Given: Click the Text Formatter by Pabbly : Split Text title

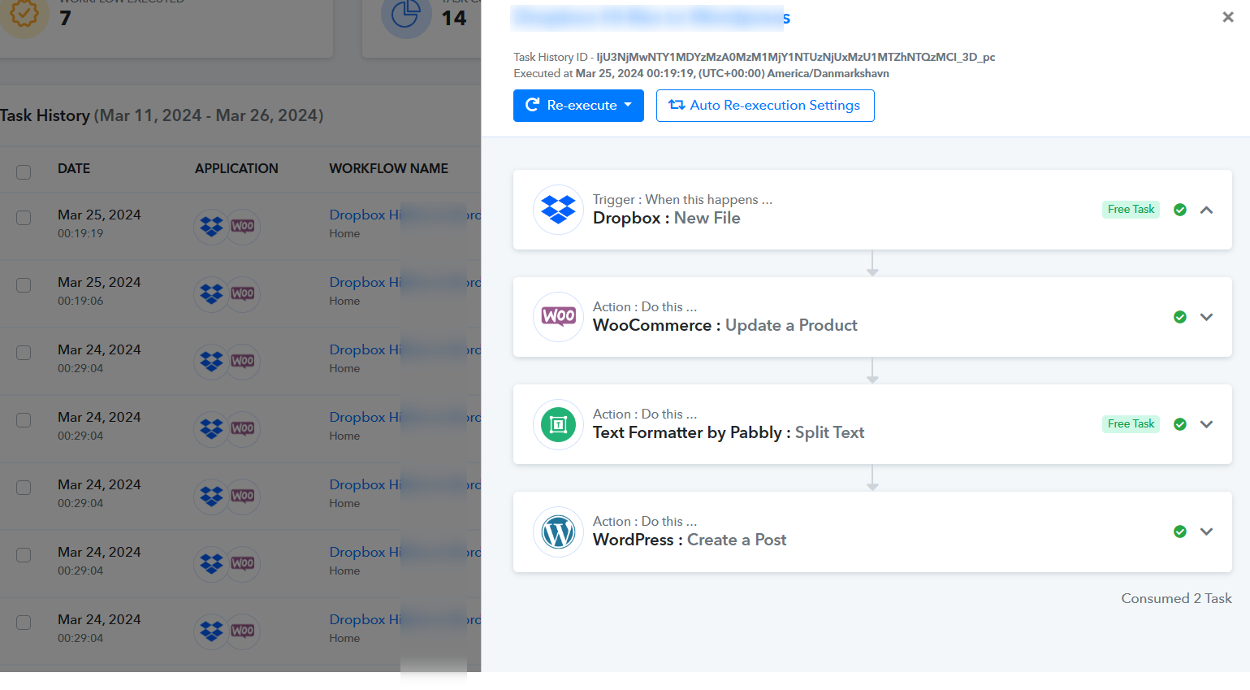Looking at the screenshot, I should point(728,432).
